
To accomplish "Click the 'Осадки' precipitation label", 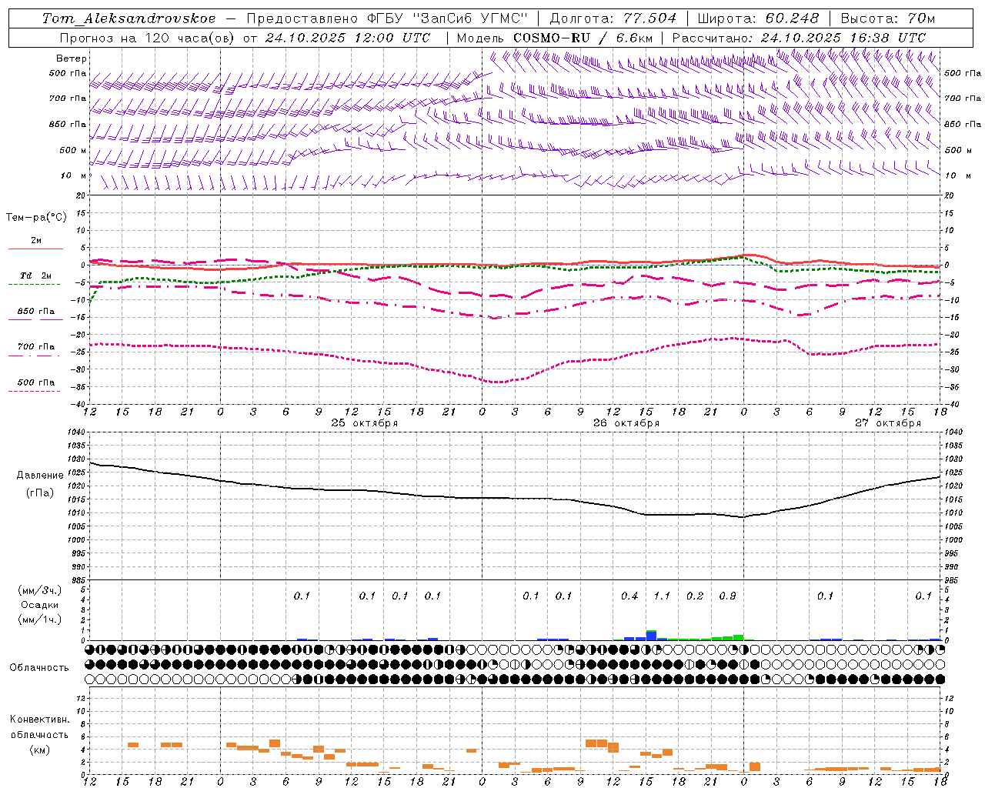I will [x=40, y=605].
